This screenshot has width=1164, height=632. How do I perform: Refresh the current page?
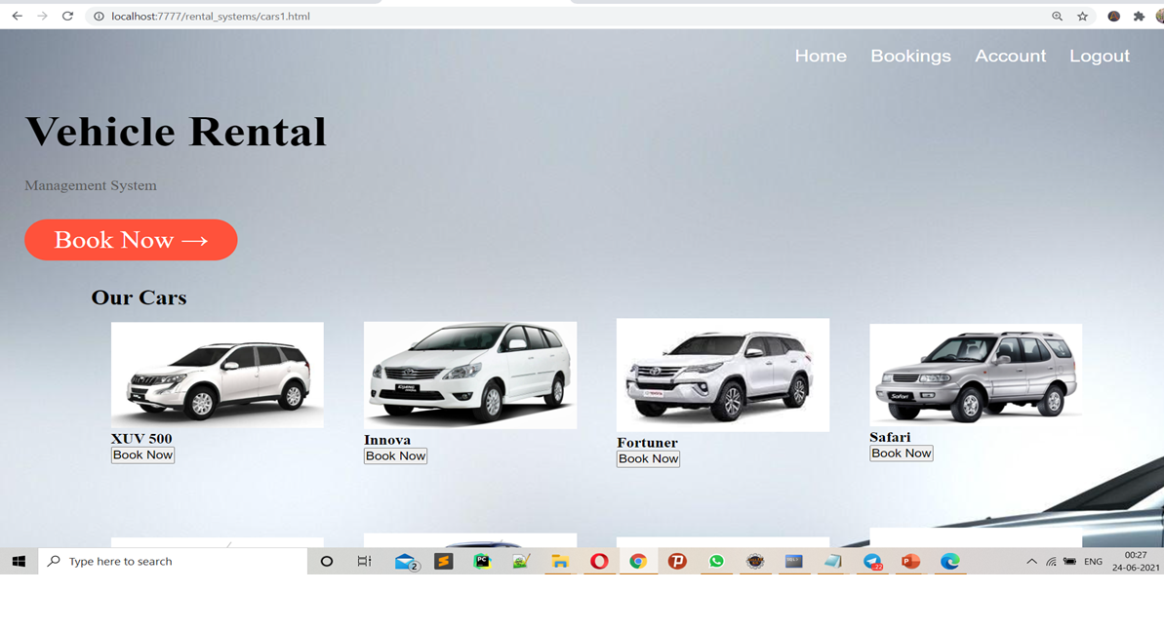[x=66, y=16]
